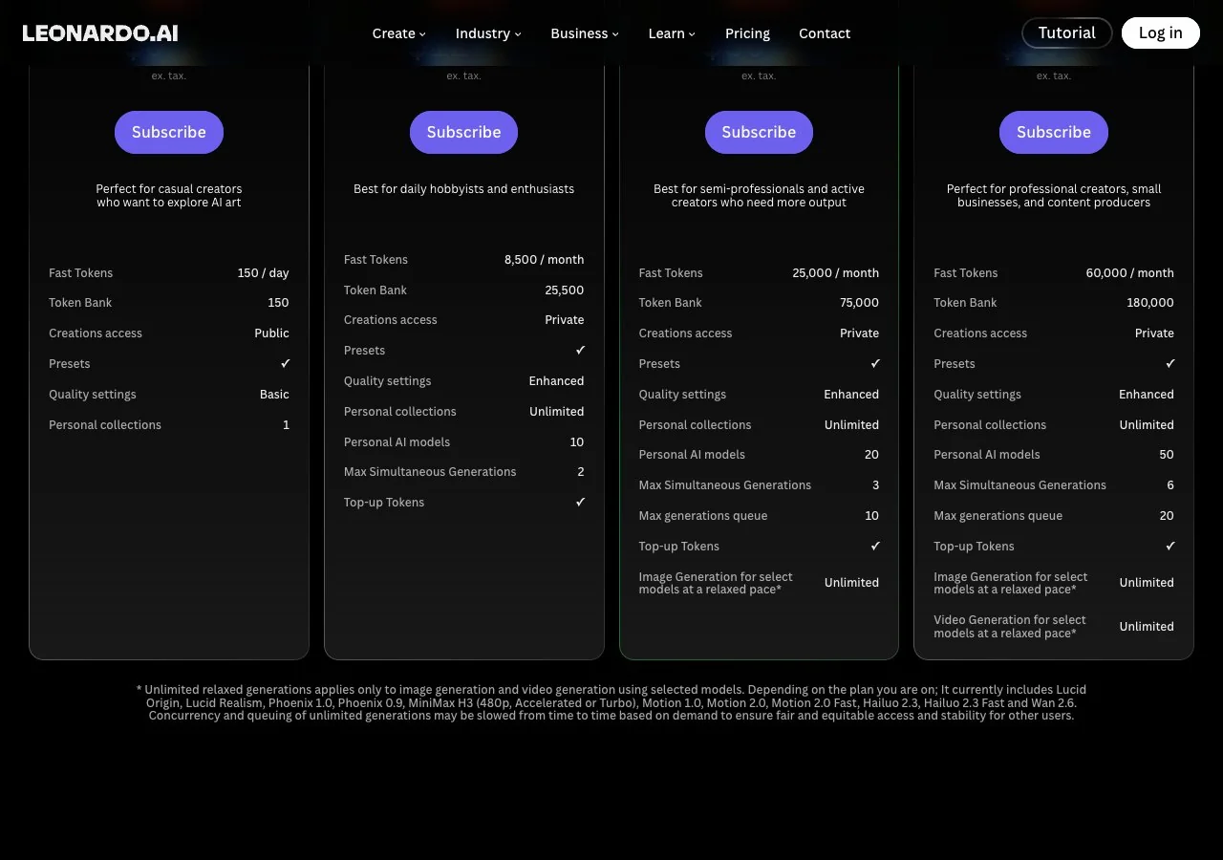This screenshot has width=1223, height=860.
Task: Click the Tutorial button
Action: tap(1067, 32)
